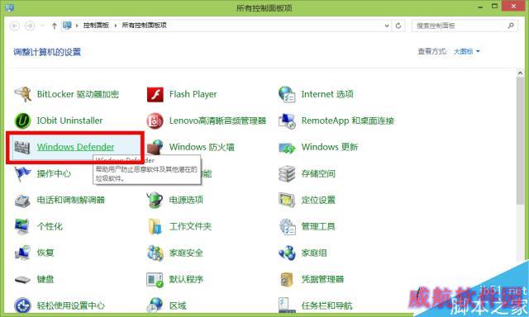The height and width of the screenshot is (317, 529).
Task: Open the 存储空间 drives icon
Action: tap(287, 173)
